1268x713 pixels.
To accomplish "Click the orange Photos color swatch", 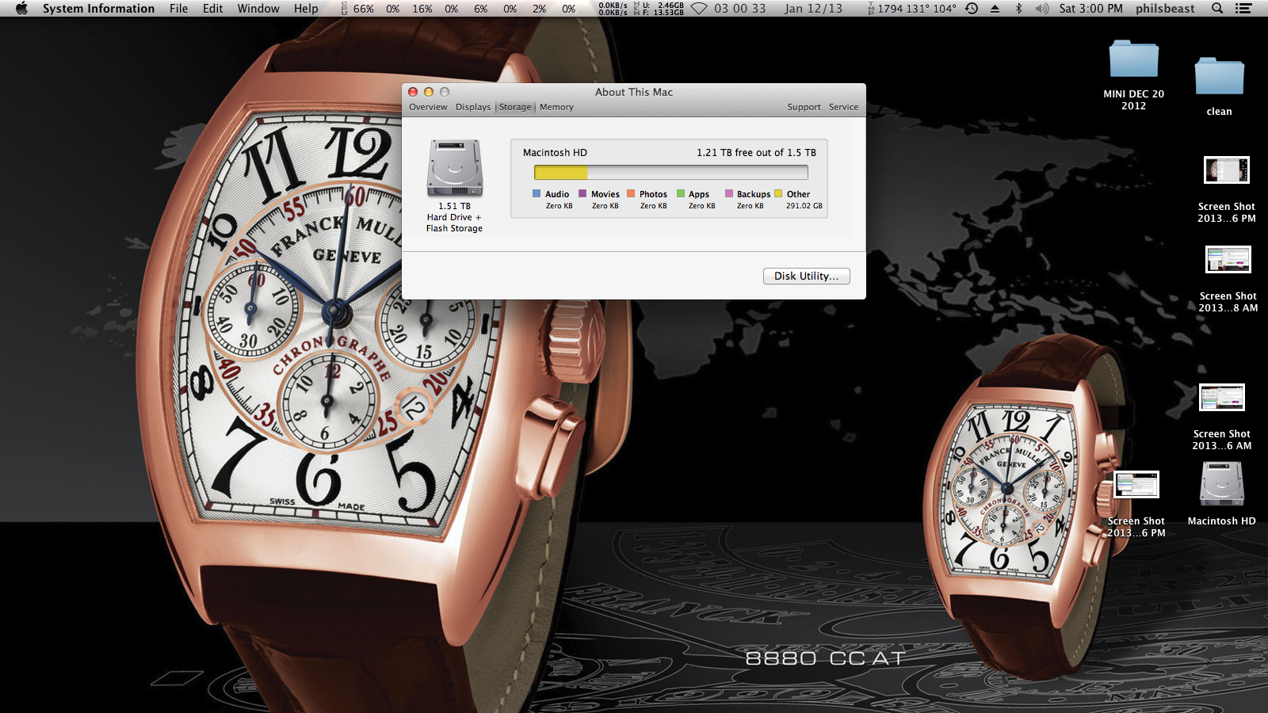I will tap(631, 193).
